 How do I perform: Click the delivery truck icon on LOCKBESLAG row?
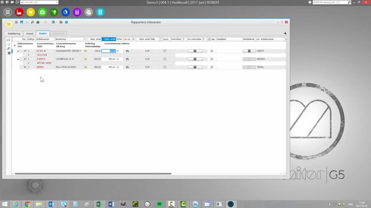tap(128, 59)
